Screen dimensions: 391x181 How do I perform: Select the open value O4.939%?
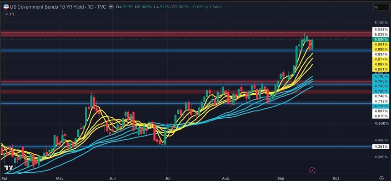125,7
